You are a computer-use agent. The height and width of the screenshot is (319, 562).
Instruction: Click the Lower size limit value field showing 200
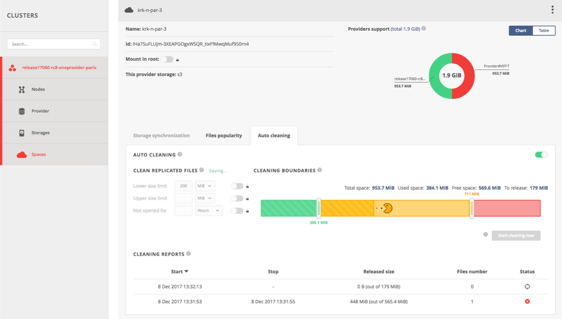[183, 186]
